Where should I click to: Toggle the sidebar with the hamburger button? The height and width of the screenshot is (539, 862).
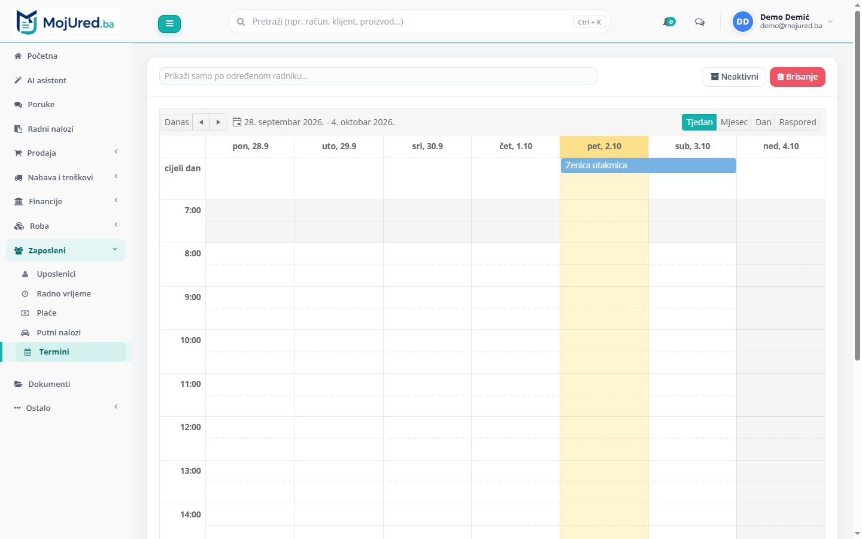point(169,24)
